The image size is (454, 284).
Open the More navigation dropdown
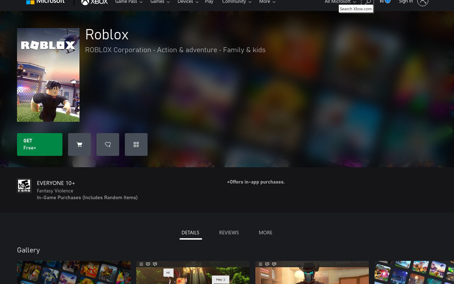[267, 2]
